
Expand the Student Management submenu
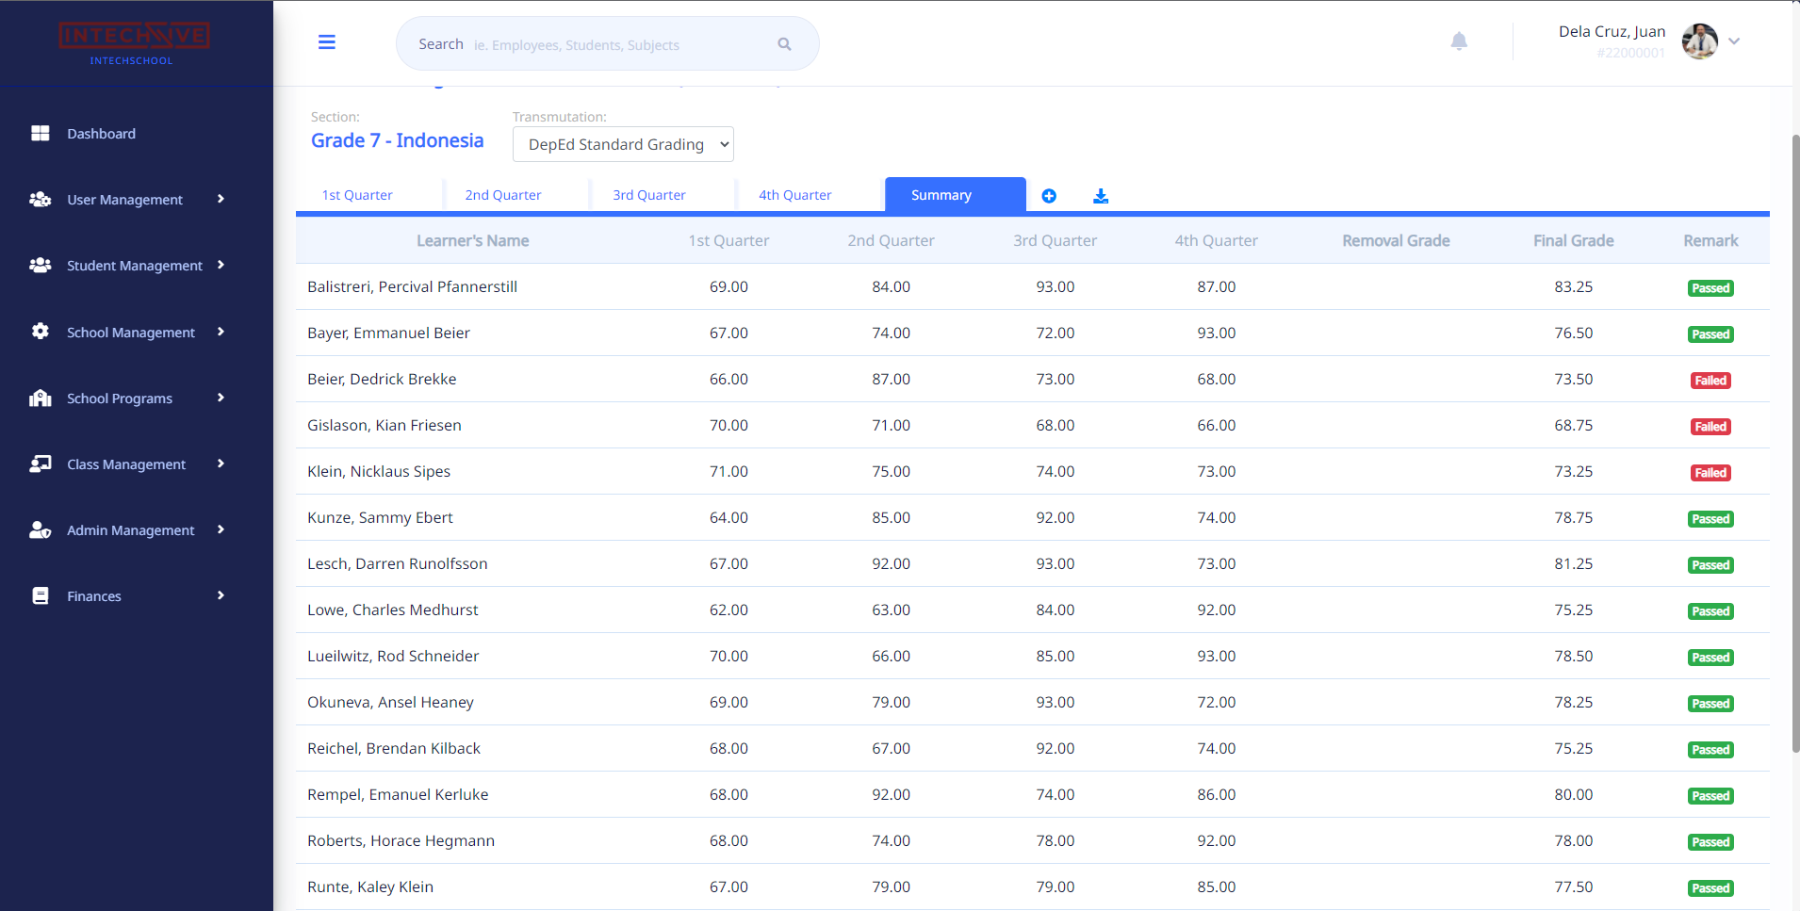[221, 266]
